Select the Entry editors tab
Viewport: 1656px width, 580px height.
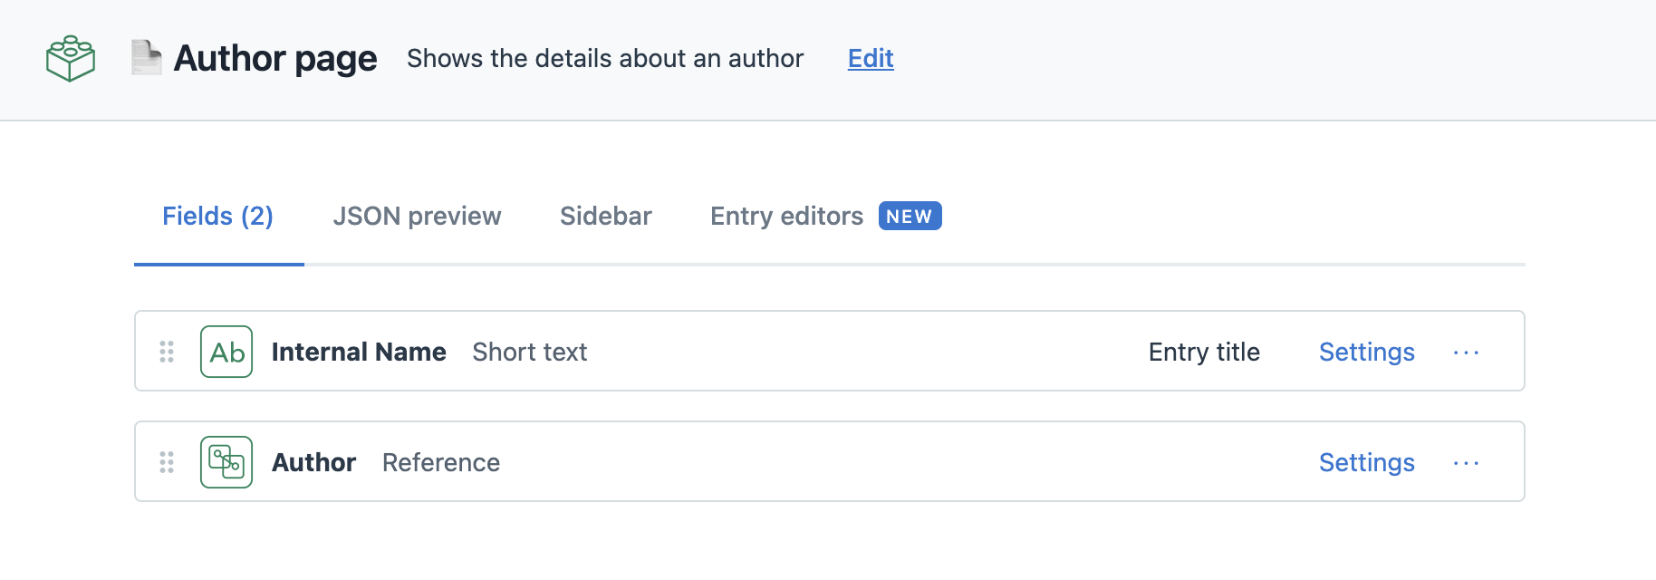(786, 217)
